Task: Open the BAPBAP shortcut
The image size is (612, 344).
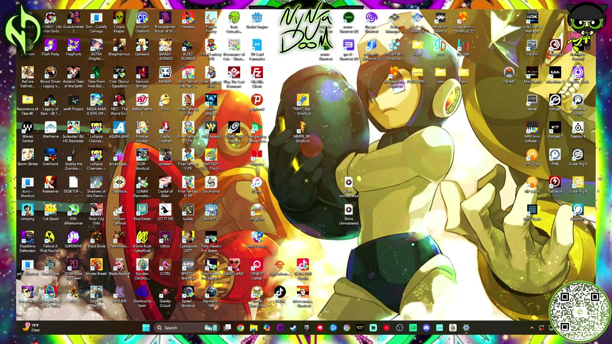Action: point(165,75)
